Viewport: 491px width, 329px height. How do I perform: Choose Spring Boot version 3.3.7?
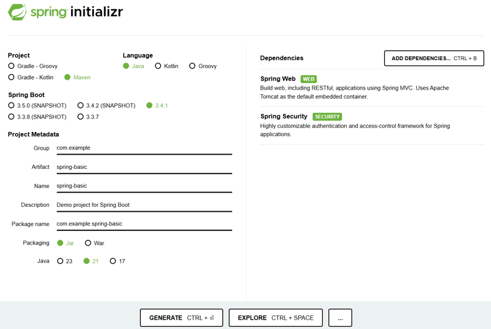tap(80, 117)
